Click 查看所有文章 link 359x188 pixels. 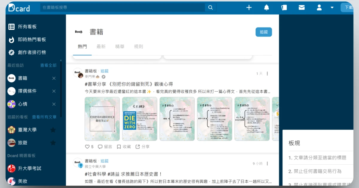pyautogui.click(x=44, y=117)
